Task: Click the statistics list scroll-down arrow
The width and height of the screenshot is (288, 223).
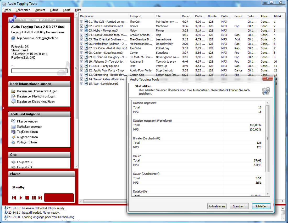Action: pos(268,194)
